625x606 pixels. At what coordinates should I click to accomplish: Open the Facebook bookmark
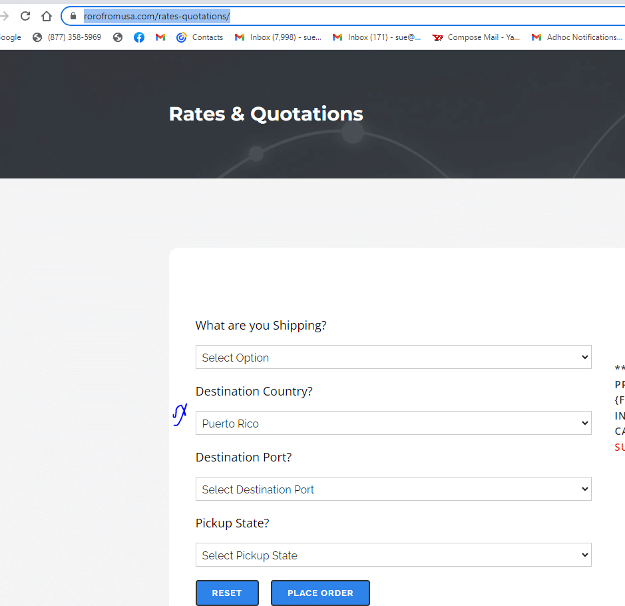[x=139, y=37]
